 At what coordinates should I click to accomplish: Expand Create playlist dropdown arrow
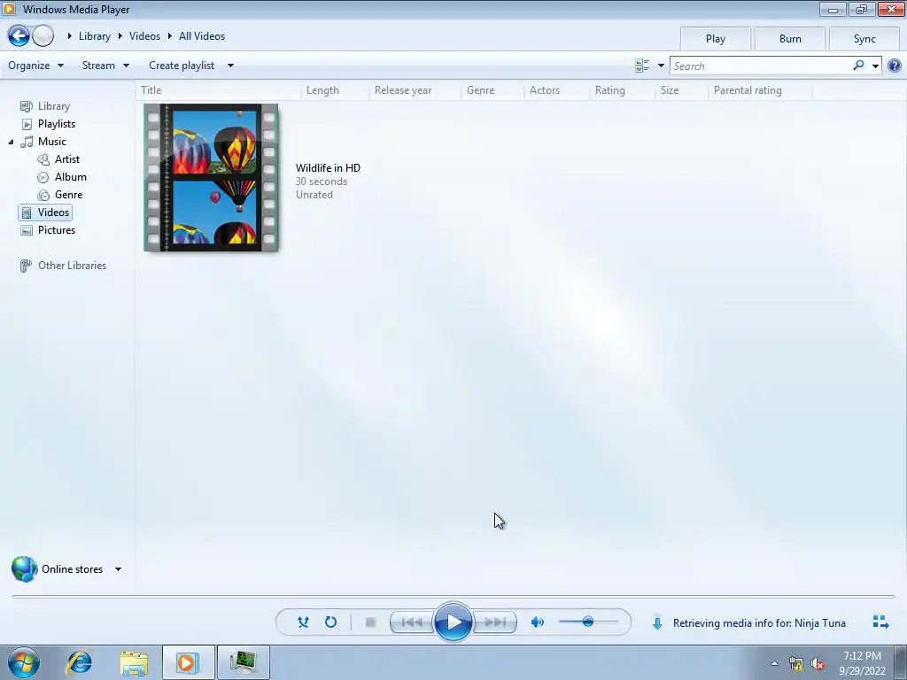tap(230, 66)
